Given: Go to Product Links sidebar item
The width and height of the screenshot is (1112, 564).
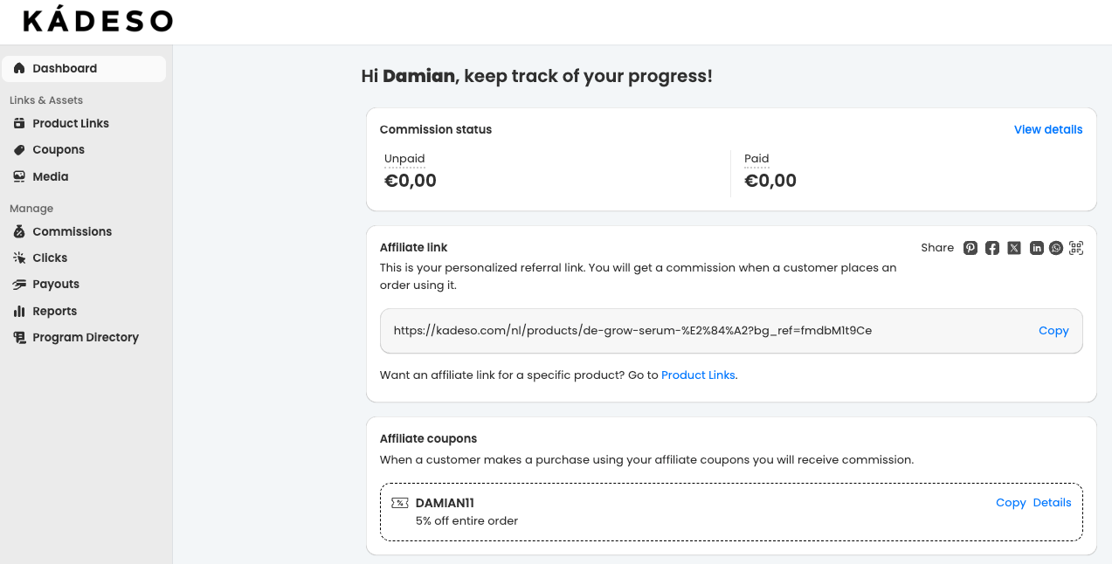Looking at the screenshot, I should point(84,123).
